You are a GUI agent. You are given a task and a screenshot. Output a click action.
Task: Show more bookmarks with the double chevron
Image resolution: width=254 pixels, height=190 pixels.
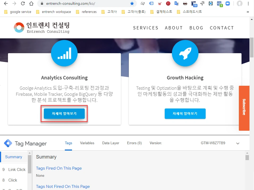(248, 12)
